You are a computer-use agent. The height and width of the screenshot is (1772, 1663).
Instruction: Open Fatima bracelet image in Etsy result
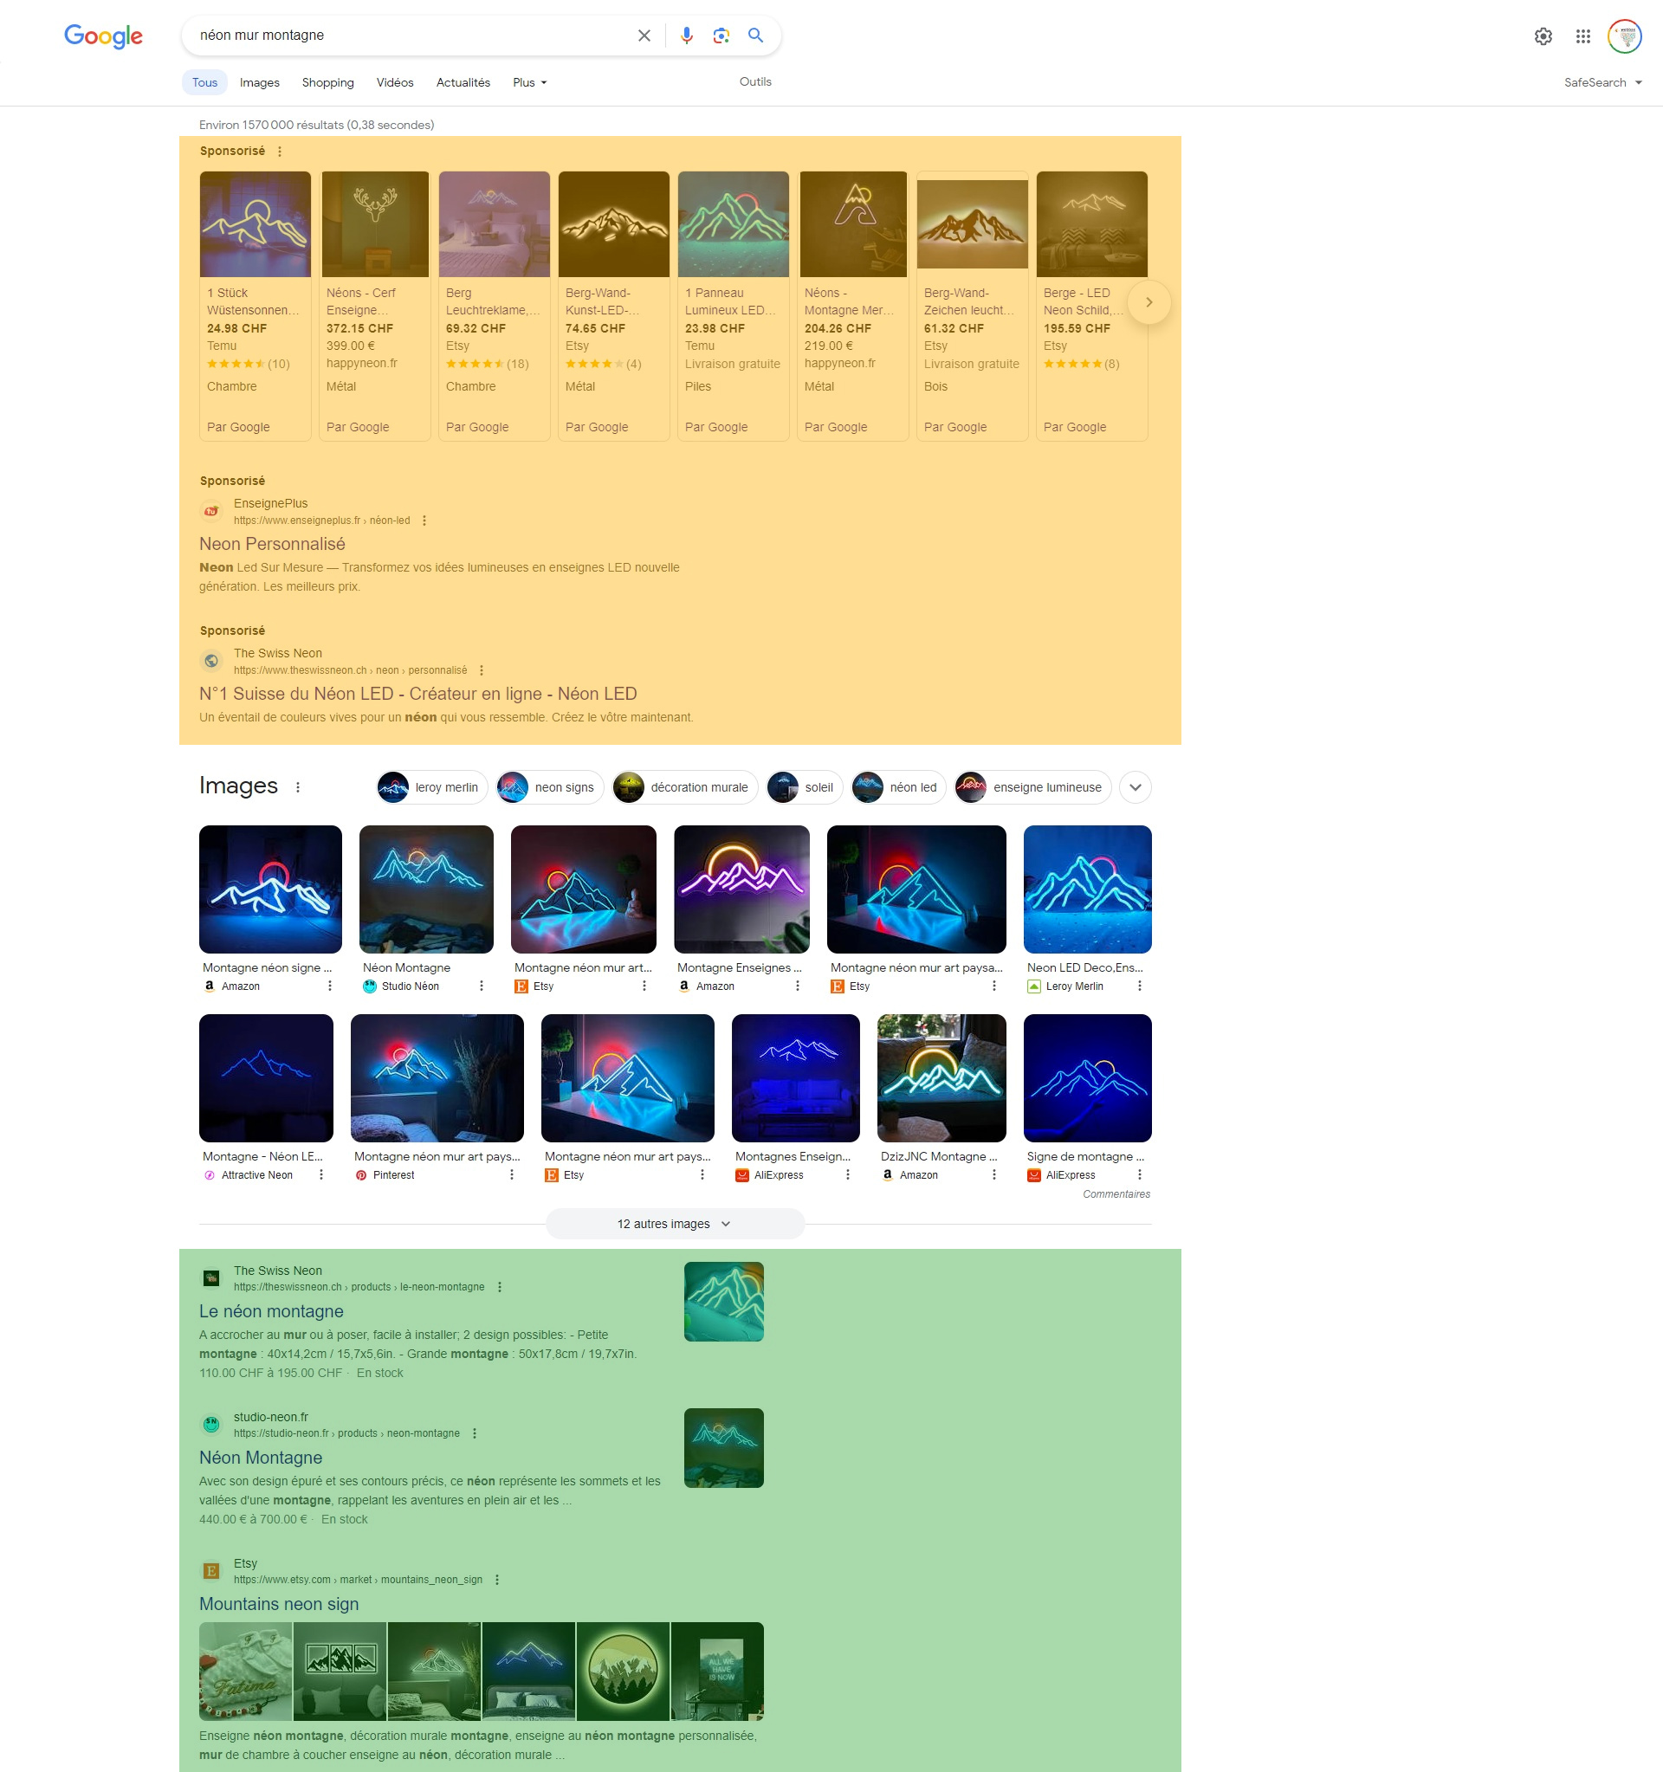245,1672
